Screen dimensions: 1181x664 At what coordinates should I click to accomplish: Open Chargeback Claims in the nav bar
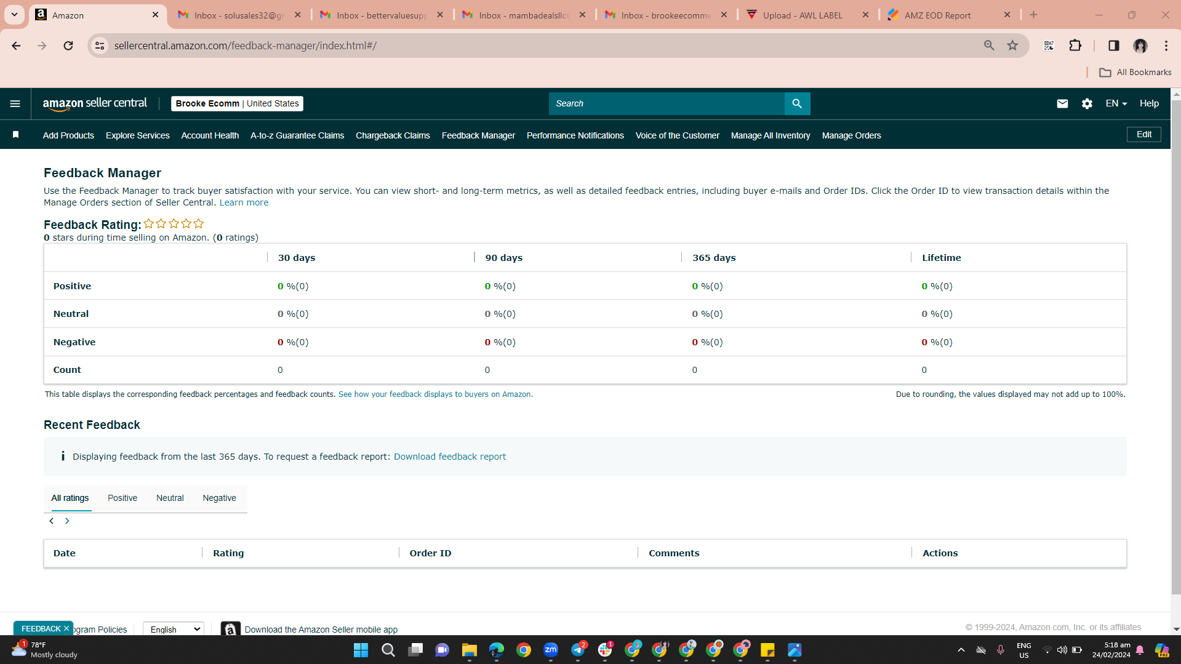pyautogui.click(x=393, y=135)
